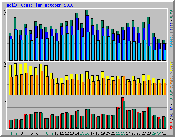Click day label 3 on x-axis
The height and width of the screenshot is (137, 175).
(x=22, y=133)
